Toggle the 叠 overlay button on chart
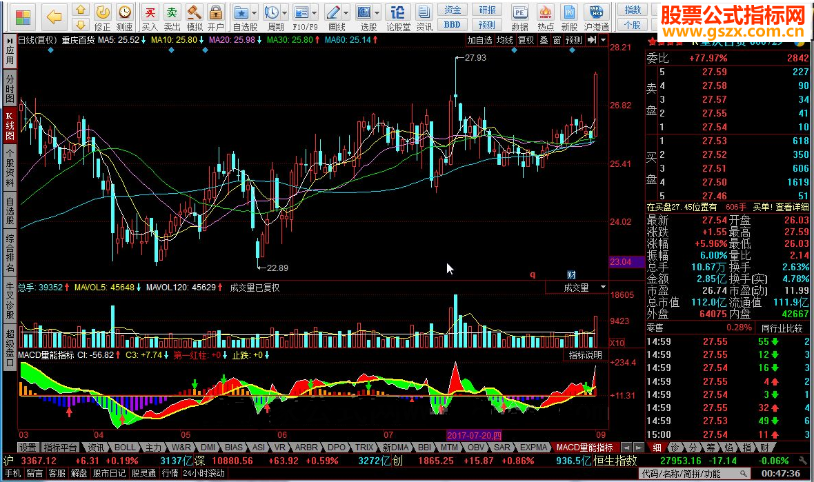Screen dimensions: 814x482 (x=544, y=40)
